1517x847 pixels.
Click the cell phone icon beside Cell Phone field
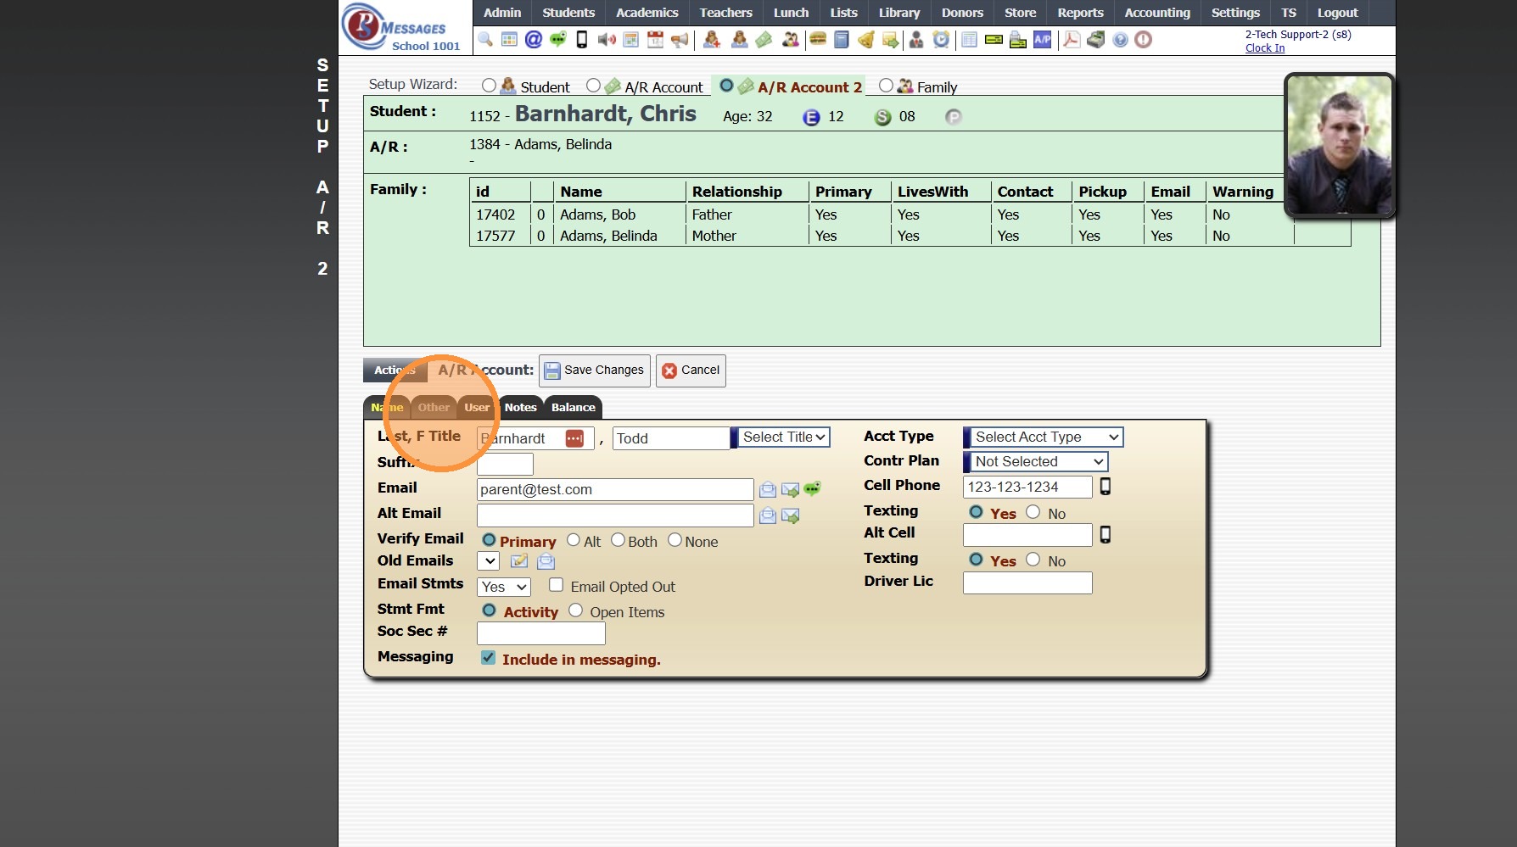coord(1106,486)
